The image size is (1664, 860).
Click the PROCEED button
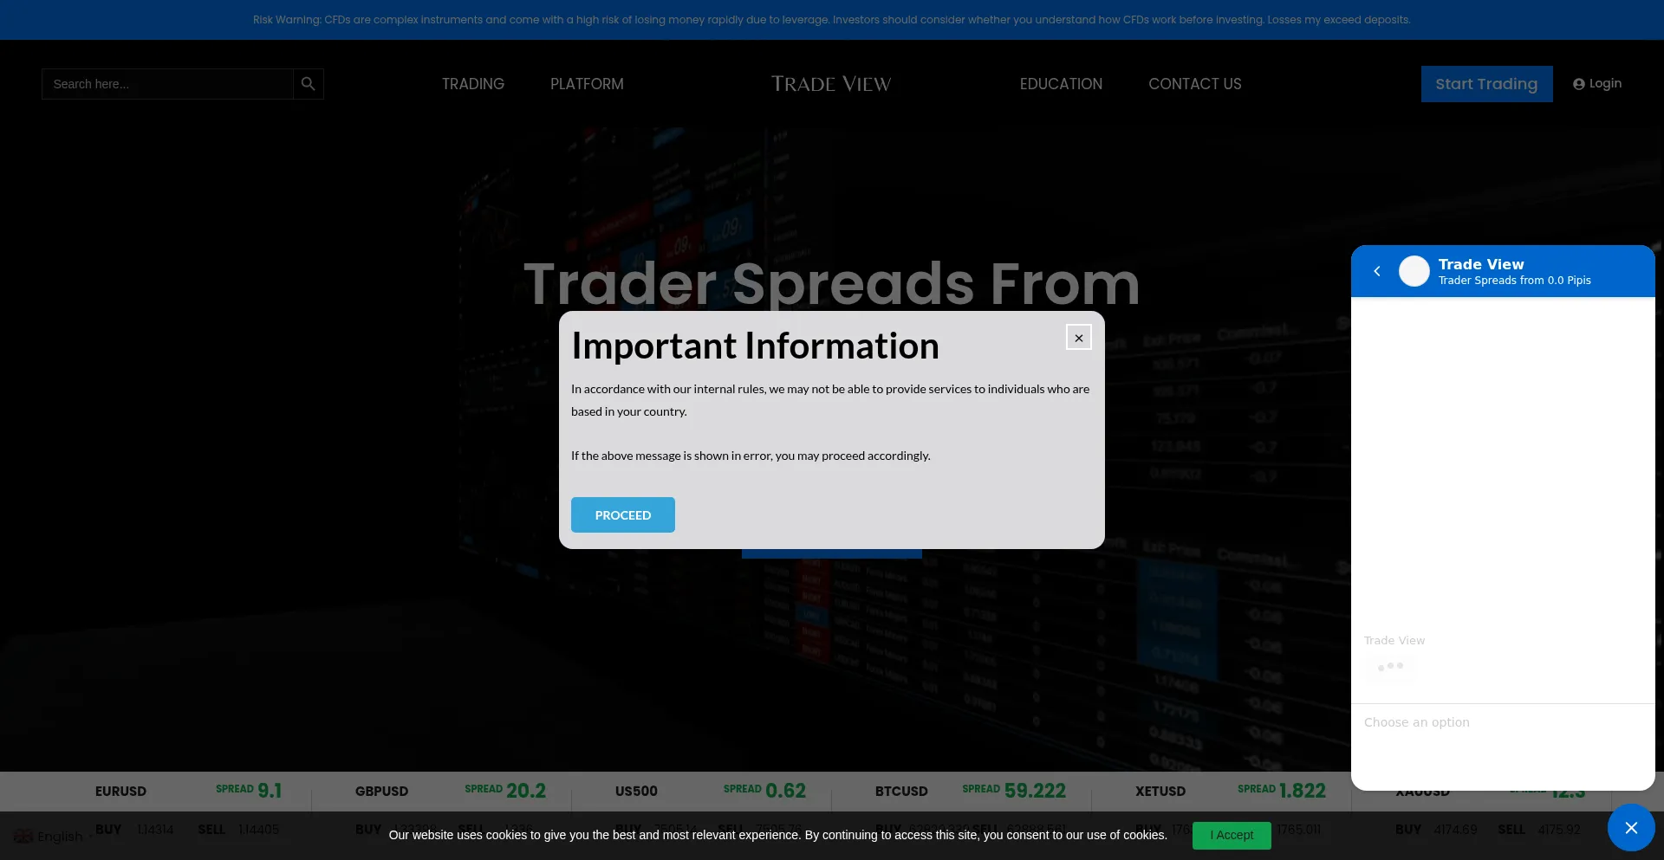(623, 515)
